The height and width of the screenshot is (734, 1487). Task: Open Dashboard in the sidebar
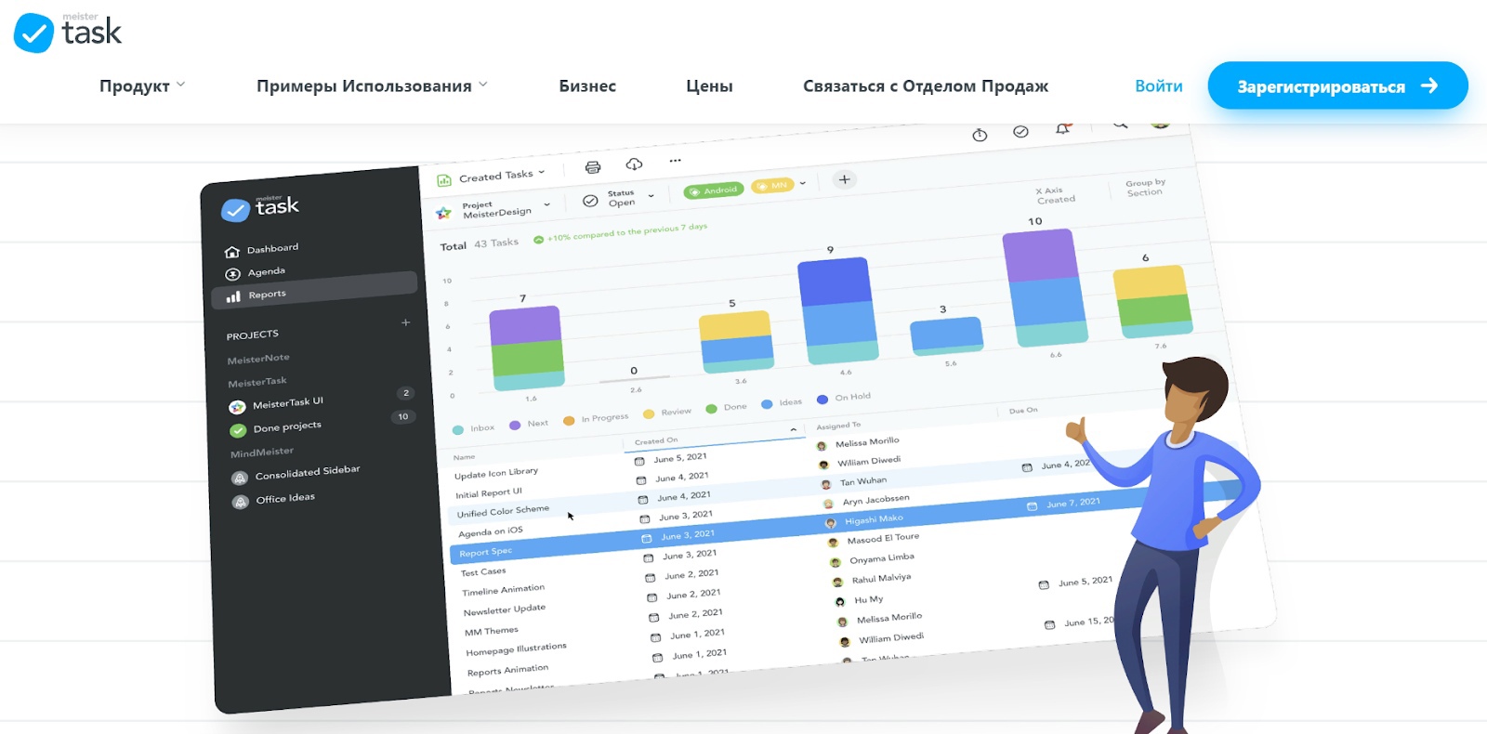point(262,250)
